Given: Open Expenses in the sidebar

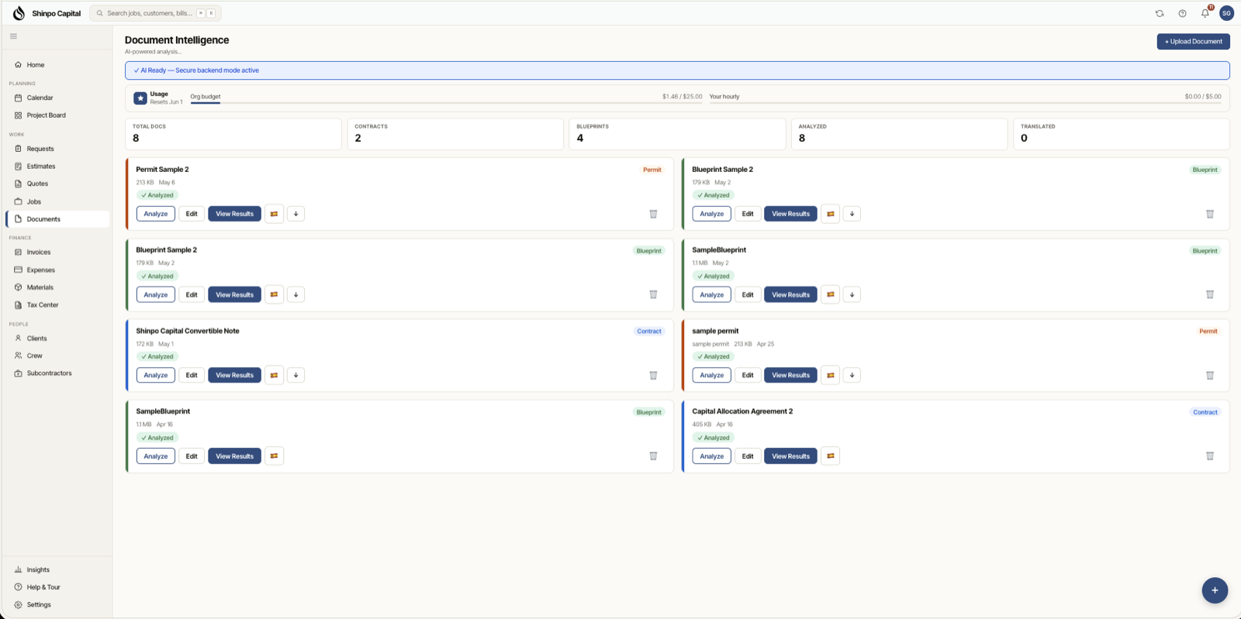Looking at the screenshot, I should pyautogui.click(x=57, y=270).
